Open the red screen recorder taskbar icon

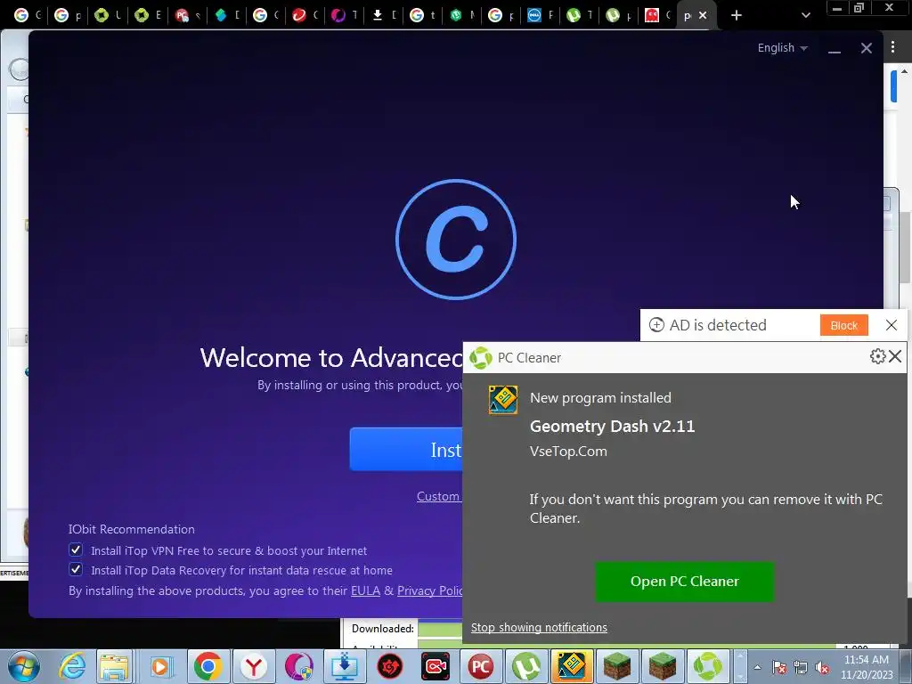tap(435, 666)
